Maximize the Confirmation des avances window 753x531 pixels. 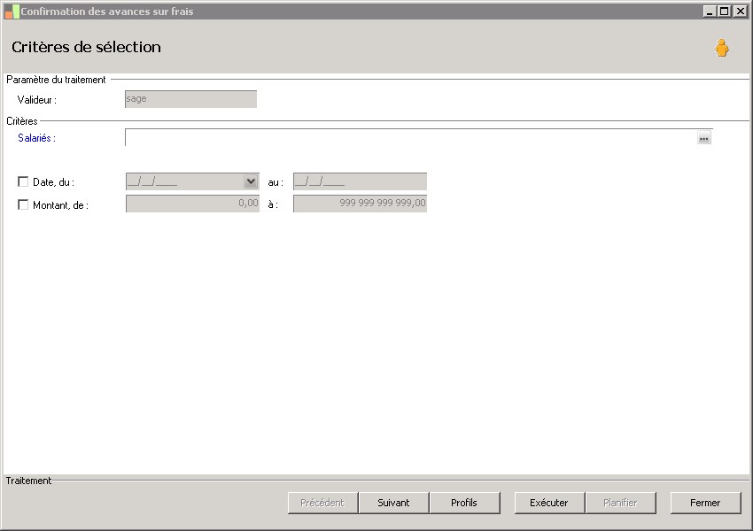[724, 11]
